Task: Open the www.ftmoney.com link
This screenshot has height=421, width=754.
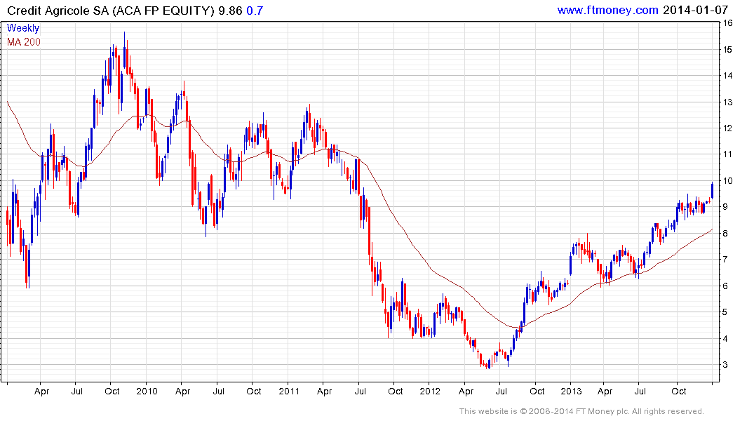Action: pyautogui.click(x=607, y=10)
